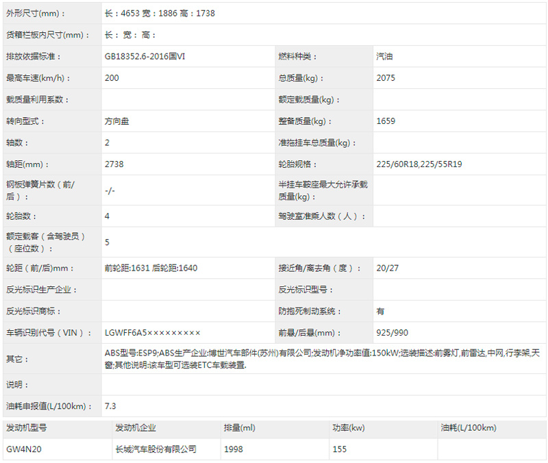Select the leaf spring value -/-
Image resolution: width=548 pixels, height=463 pixels.
(110, 191)
